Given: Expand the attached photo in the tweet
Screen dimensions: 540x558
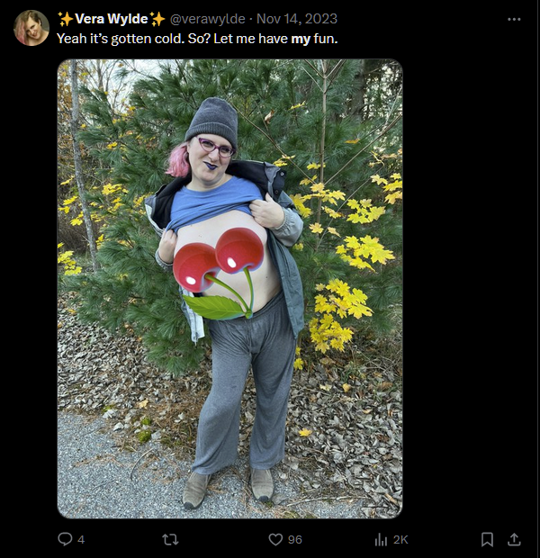Looking at the screenshot, I should [x=230, y=289].
